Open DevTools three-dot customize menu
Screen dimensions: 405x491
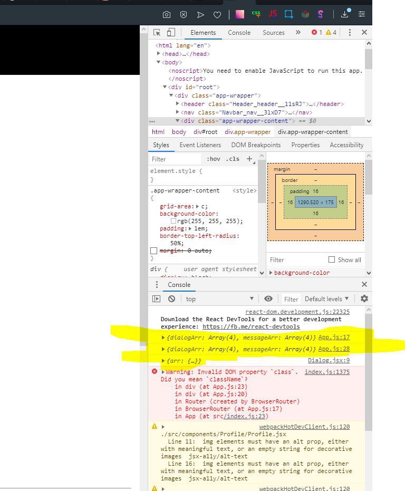click(x=350, y=32)
